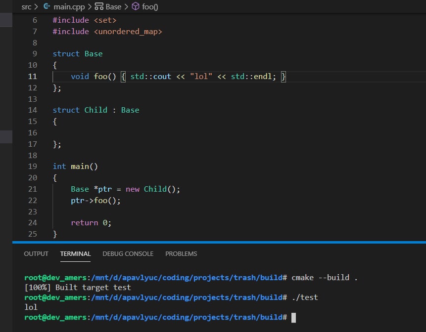The width and height of the screenshot is (426, 332).
Task: Click the Base struct symbol icon
Action: click(99, 6)
